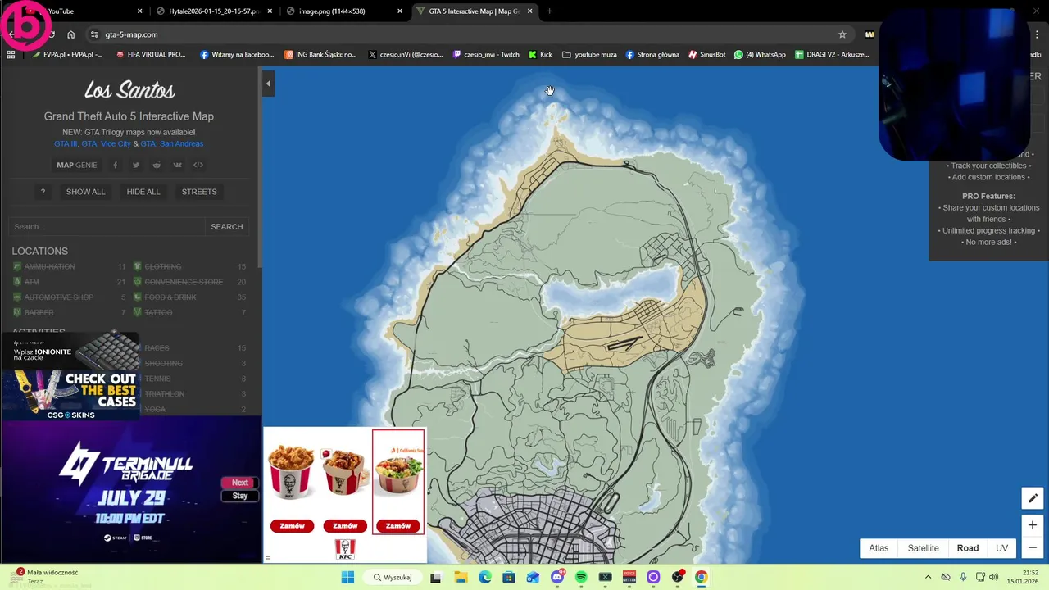Open the Facebook share icon in sidebar
1049x590 pixels.
115,165
